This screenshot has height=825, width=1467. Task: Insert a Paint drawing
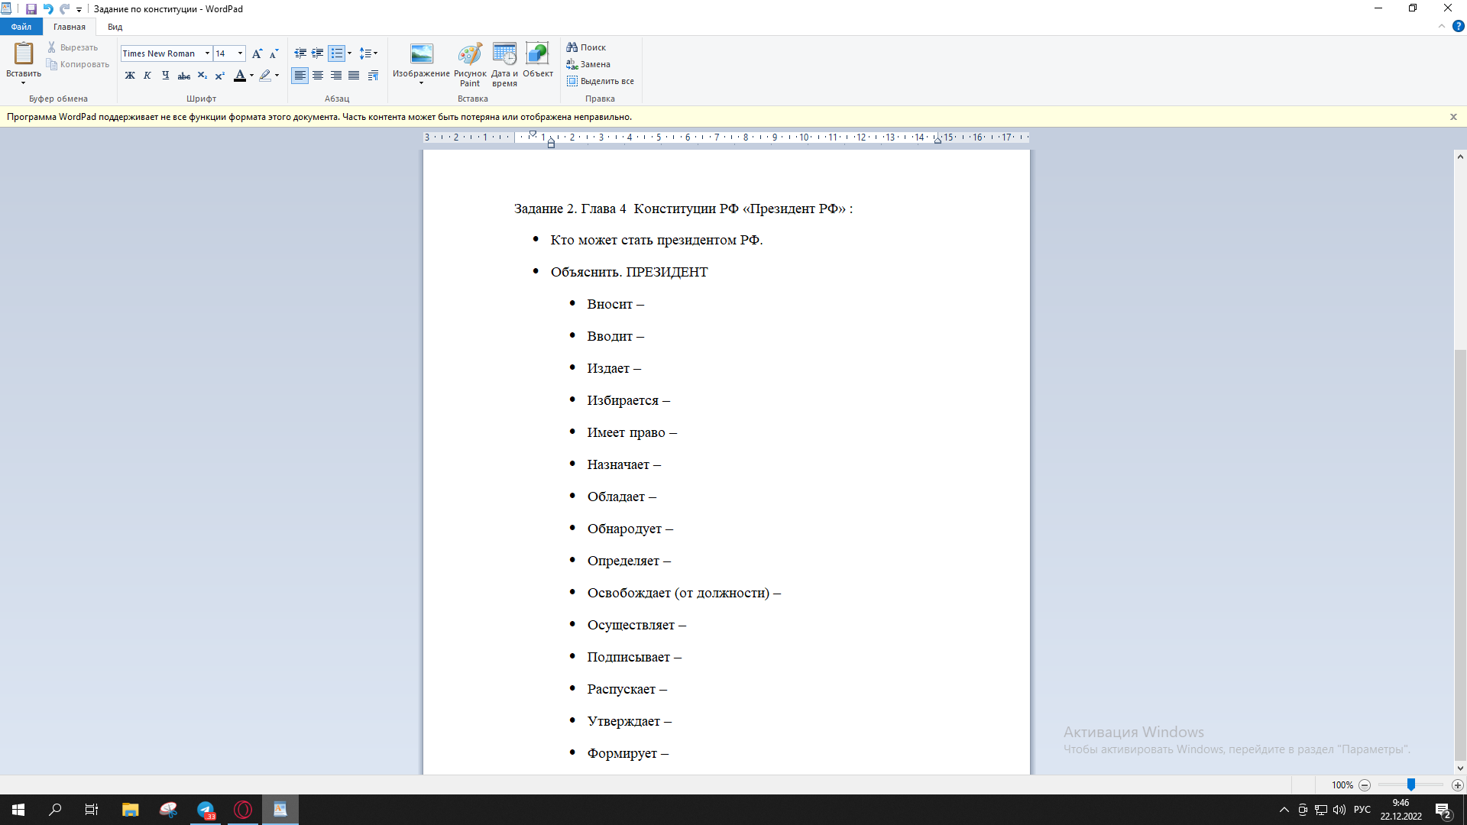tap(469, 63)
